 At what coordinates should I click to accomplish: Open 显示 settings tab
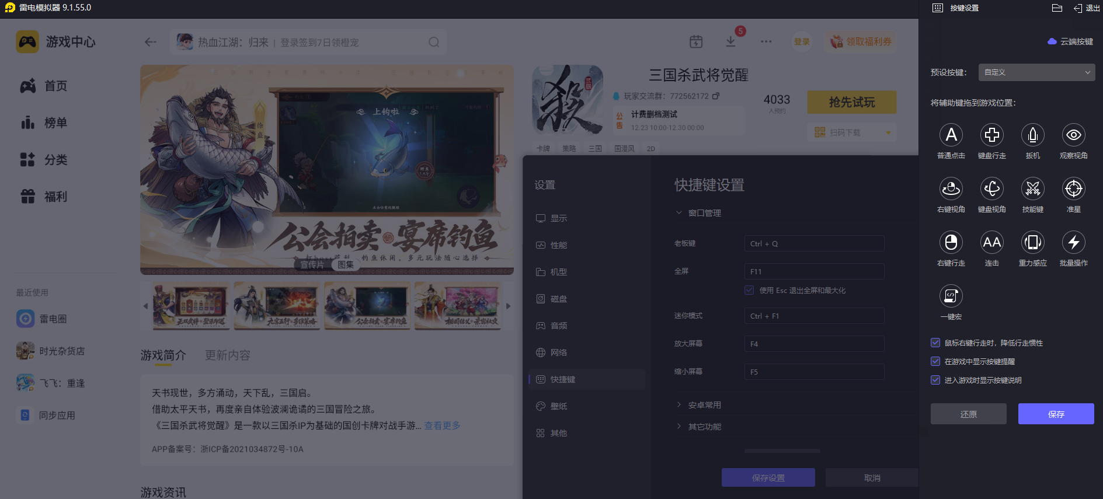click(x=587, y=218)
